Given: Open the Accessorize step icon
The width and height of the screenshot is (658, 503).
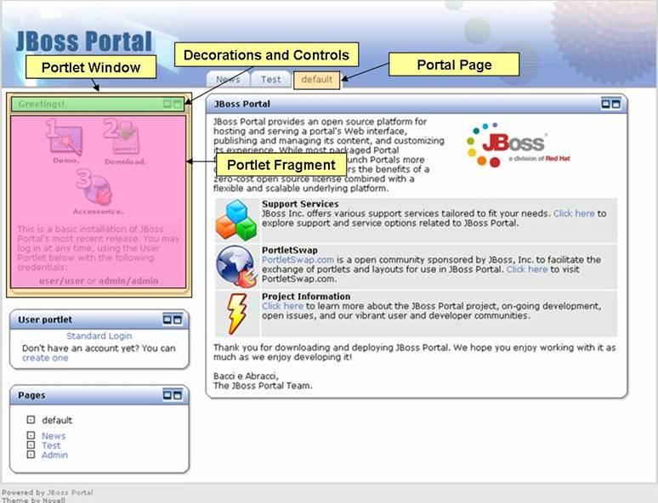Looking at the screenshot, I should tap(95, 187).
